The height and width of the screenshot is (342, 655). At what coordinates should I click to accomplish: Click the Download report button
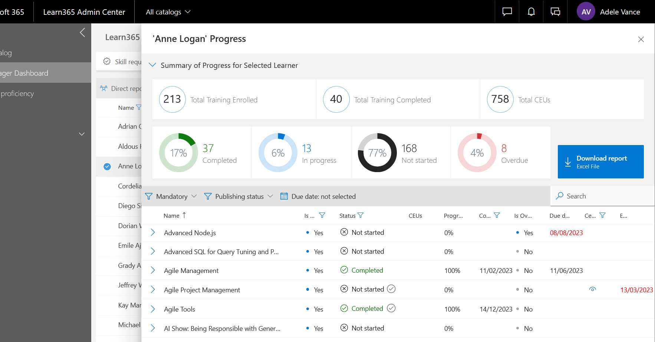click(x=600, y=162)
